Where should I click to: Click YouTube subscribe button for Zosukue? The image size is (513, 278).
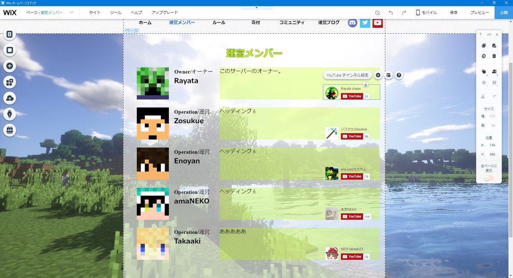(352, 136)
